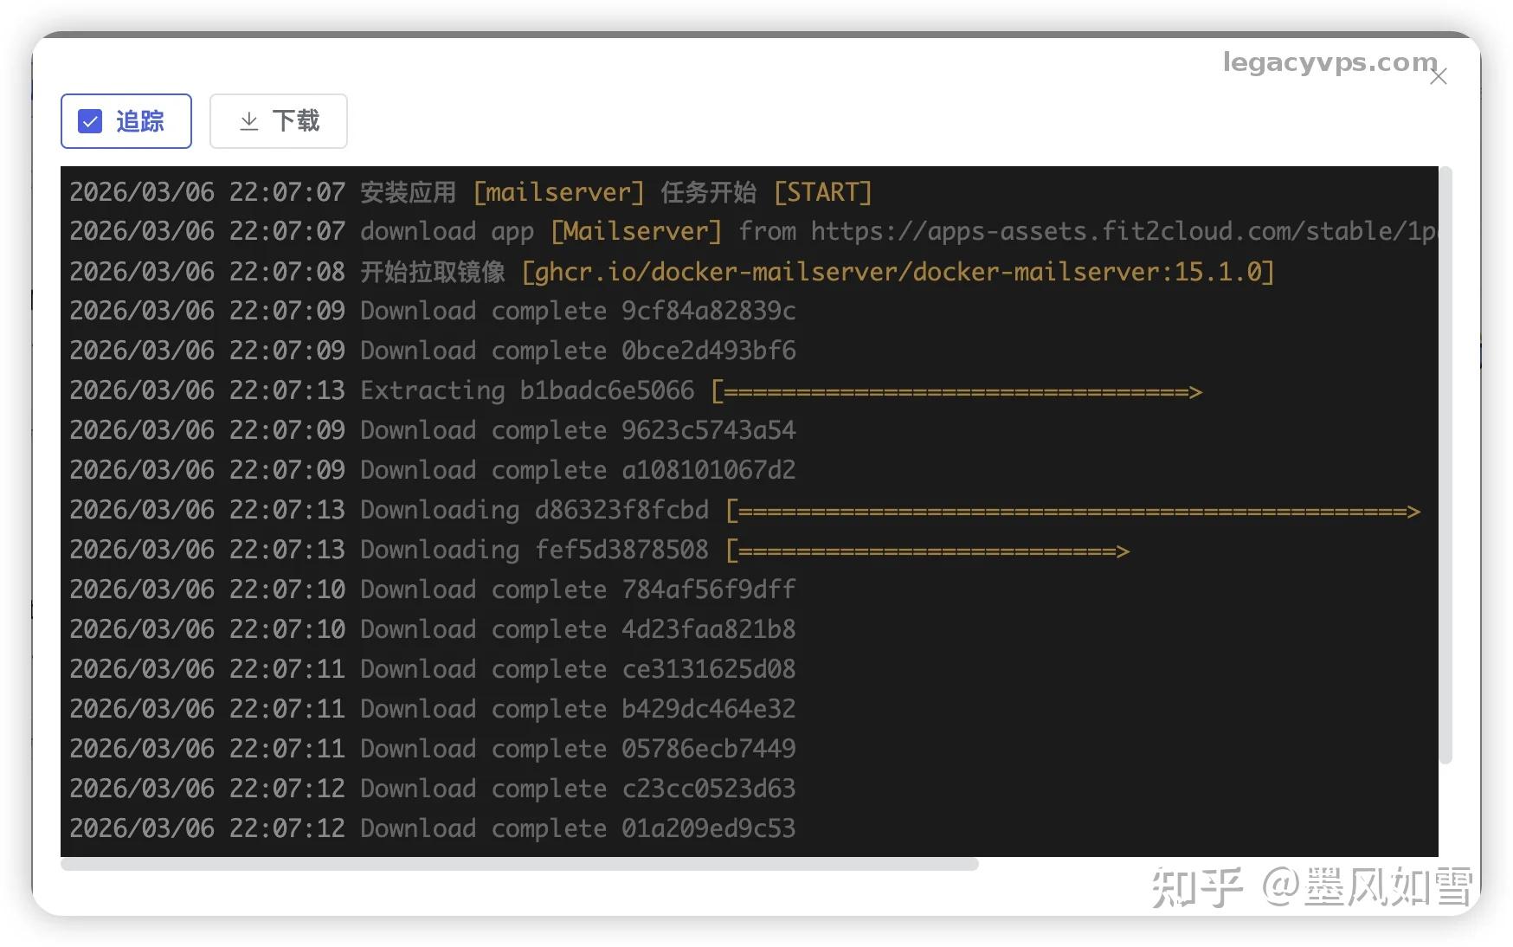
Task: Click the [START] text in the first log line
Action: point(822,192)
